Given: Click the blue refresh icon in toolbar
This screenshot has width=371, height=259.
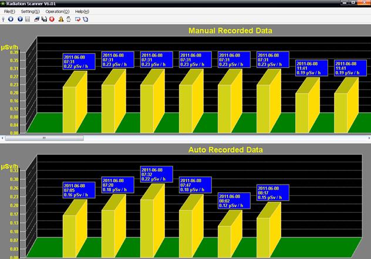Looking at the screenshot, I should 85,19.
